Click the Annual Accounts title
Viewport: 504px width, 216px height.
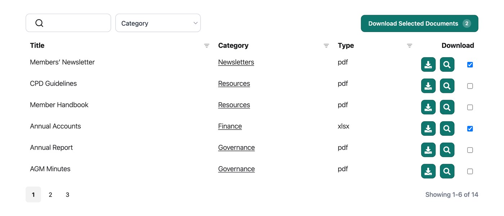pyautogui.click(x=55, y=126)
